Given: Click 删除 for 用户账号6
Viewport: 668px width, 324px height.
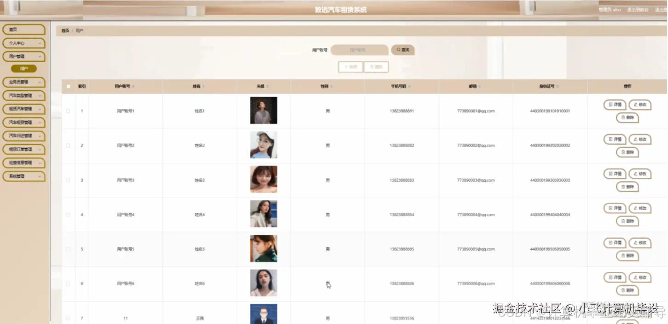Looking at the screenshot, I should coord(627,290).
